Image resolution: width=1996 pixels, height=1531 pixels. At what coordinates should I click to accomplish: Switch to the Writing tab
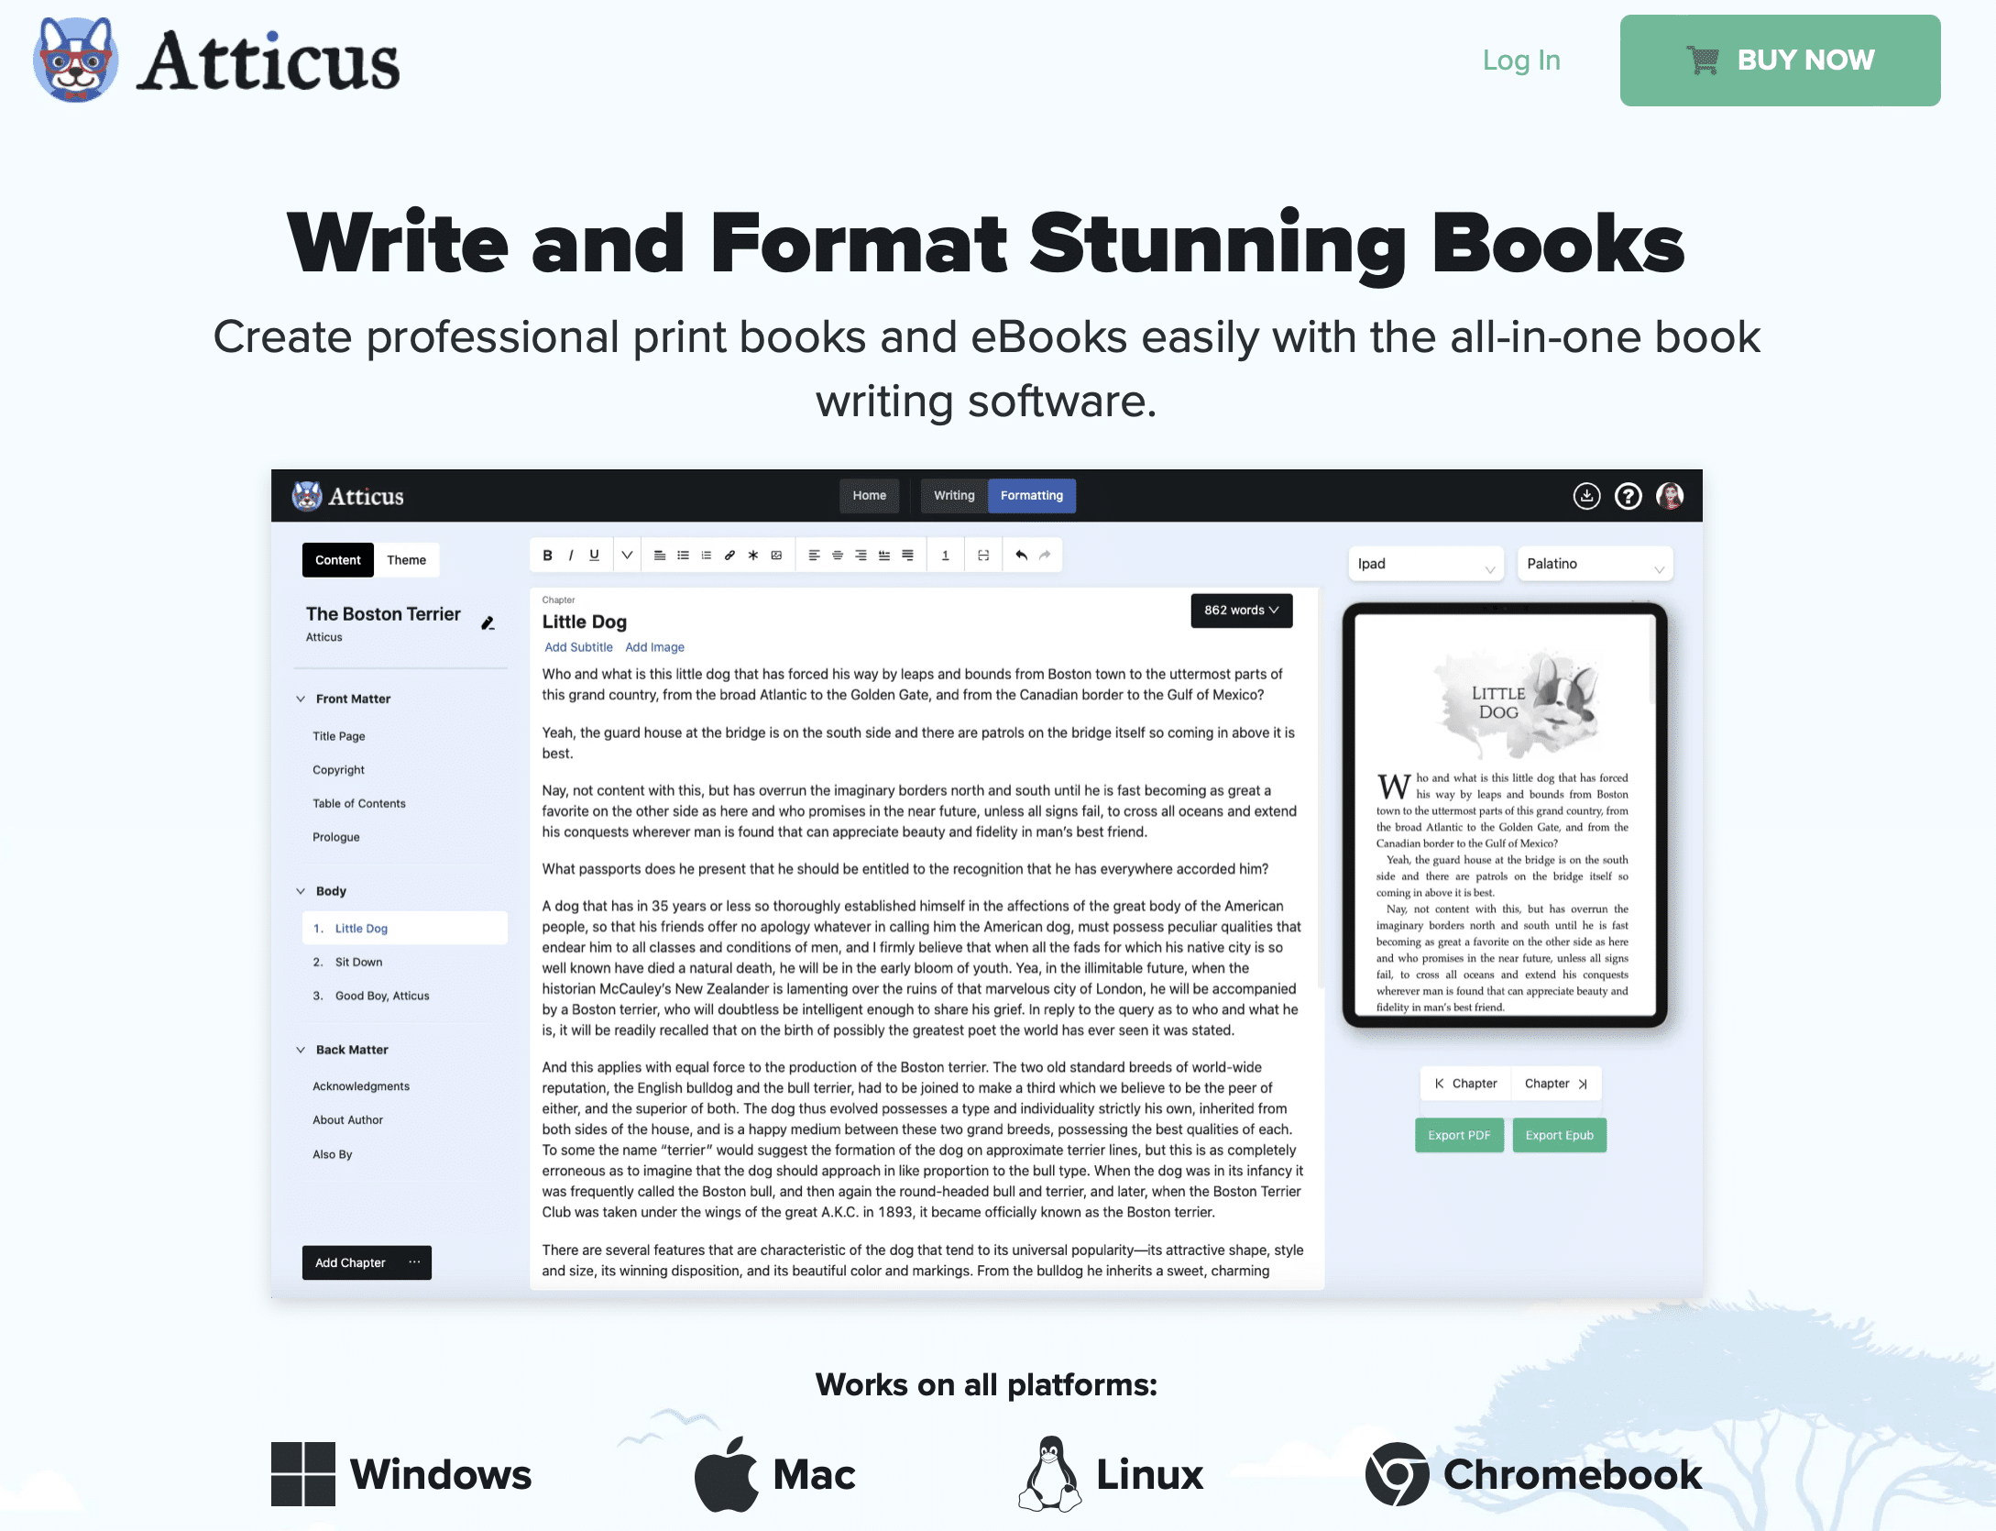coord(953,495)
